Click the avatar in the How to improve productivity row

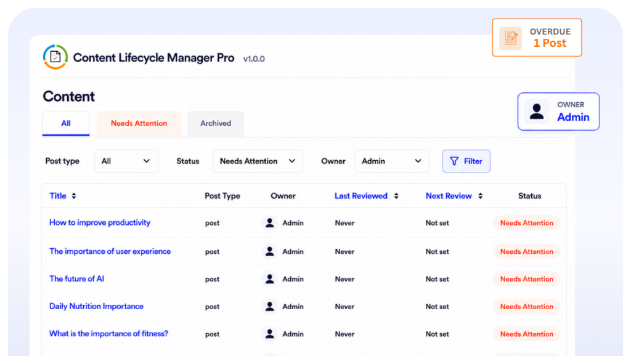pyautogui.click(x=270, y=222)
